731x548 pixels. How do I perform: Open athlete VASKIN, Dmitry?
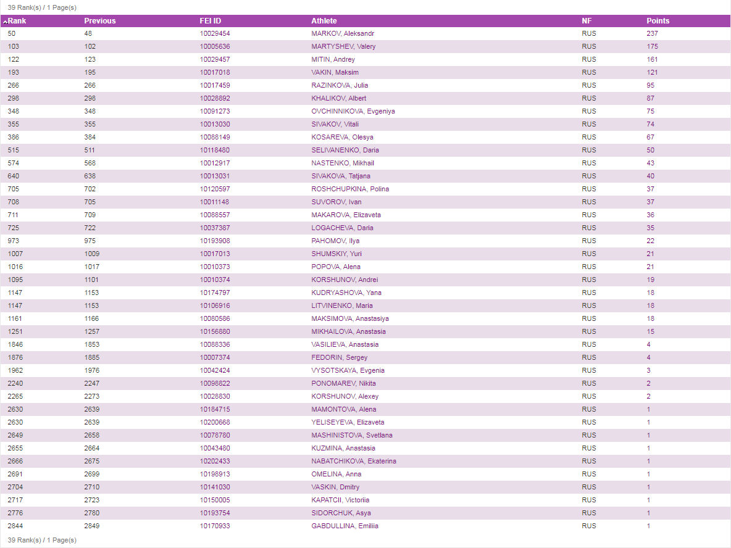point(335,488)
